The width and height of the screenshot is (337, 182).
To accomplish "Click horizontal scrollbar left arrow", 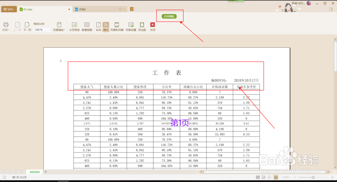I will tap(201, 172).
